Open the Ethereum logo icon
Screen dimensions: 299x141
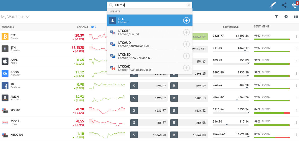pyautogui.click(x=5, y=49)
